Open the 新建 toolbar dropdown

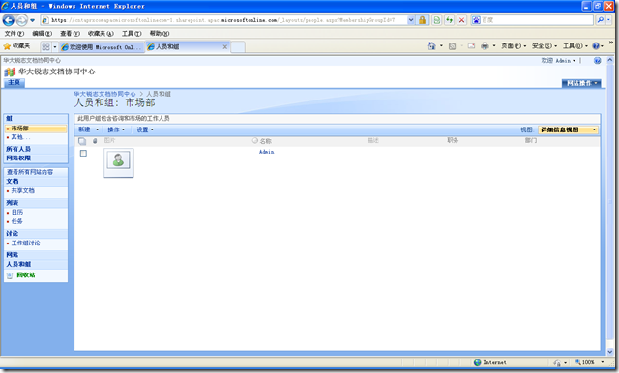coord(88,129)
